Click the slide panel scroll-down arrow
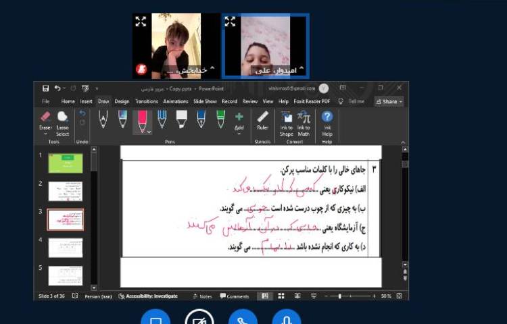Viewport: 507px width, 324px height. pyautogui.click(x=94, y=288)
